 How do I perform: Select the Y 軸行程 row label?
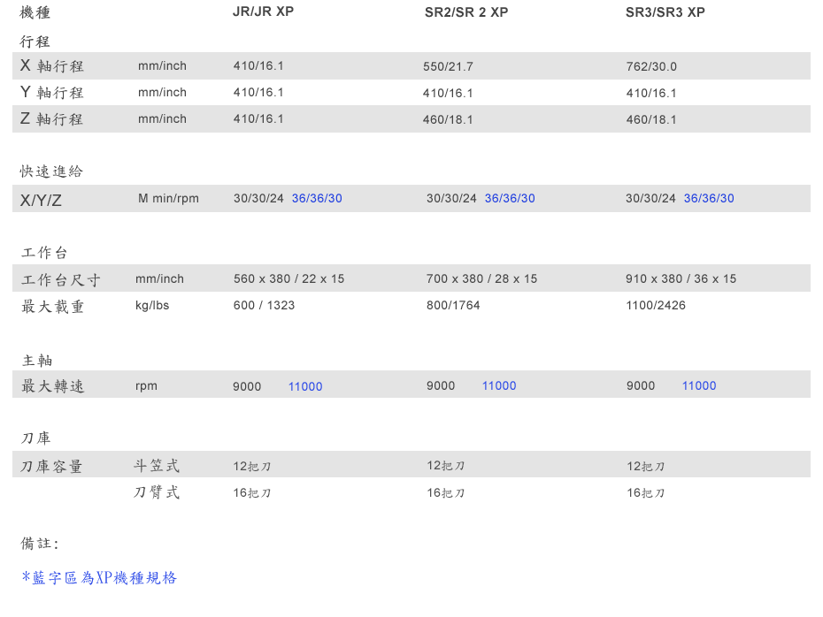52,92
